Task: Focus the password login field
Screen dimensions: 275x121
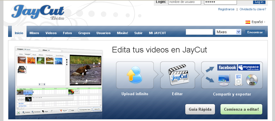Action: click(x=220, y=2)
